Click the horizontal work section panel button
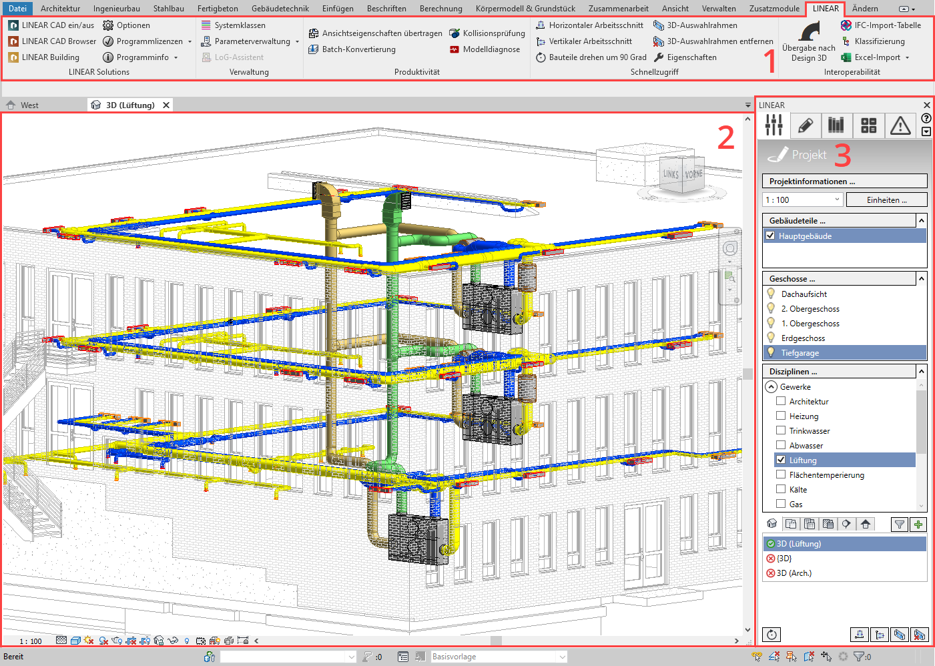 [860, 635]
